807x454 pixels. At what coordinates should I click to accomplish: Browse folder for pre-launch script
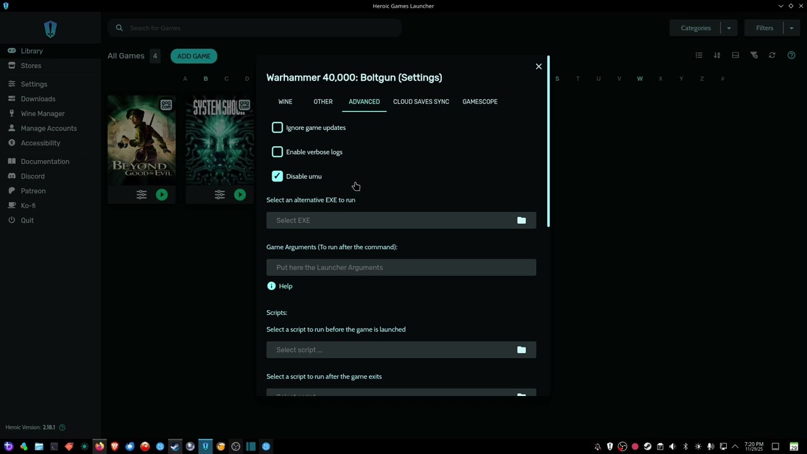pos(521,350)
